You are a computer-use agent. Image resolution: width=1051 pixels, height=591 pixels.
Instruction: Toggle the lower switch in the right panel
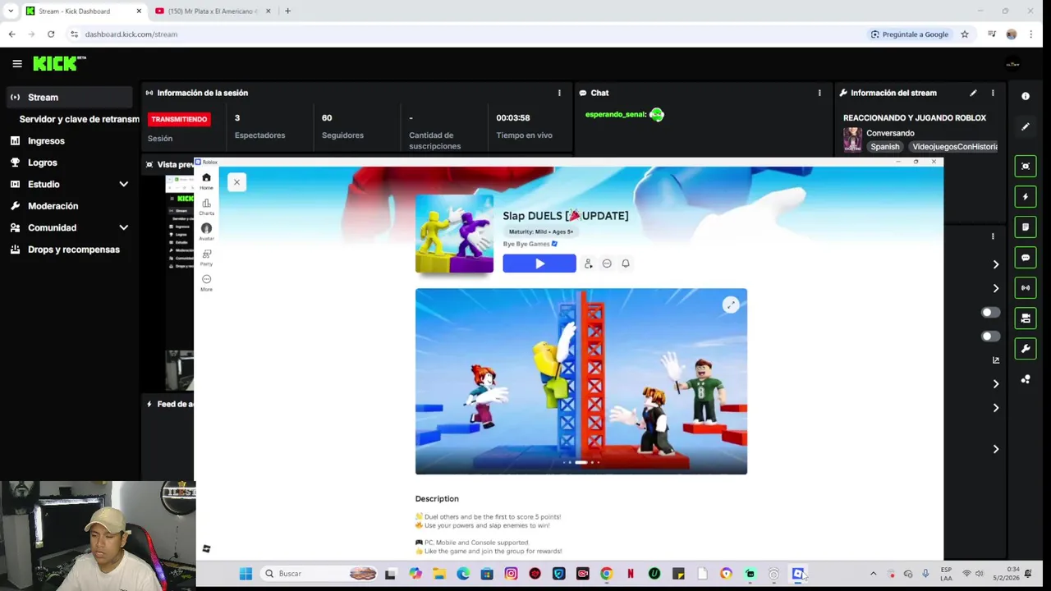click(x=991, y=337)
